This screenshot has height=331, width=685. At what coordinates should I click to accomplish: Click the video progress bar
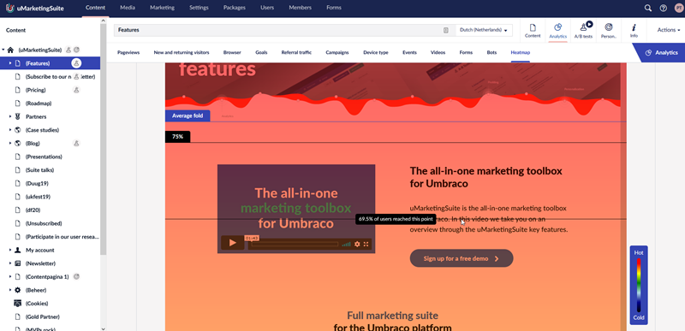295,245
